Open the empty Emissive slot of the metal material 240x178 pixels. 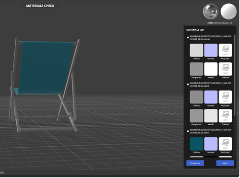(x=225, y=69)
